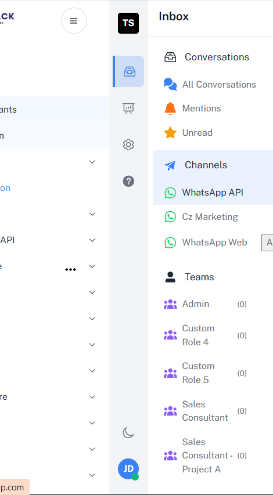Viewport: 273px width, 495px height.
Task: Open the TS workspace avatar
Action: tap(128, 23)
